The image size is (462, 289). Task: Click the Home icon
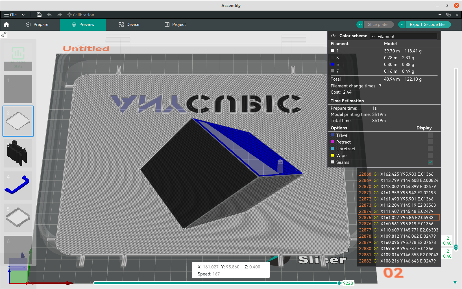6,25
